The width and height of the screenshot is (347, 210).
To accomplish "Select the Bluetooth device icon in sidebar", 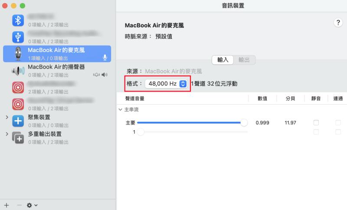I will [x=18, y=20].
